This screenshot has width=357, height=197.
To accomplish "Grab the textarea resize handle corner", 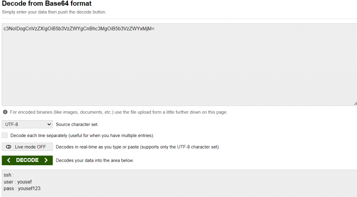I will [355, 104].
